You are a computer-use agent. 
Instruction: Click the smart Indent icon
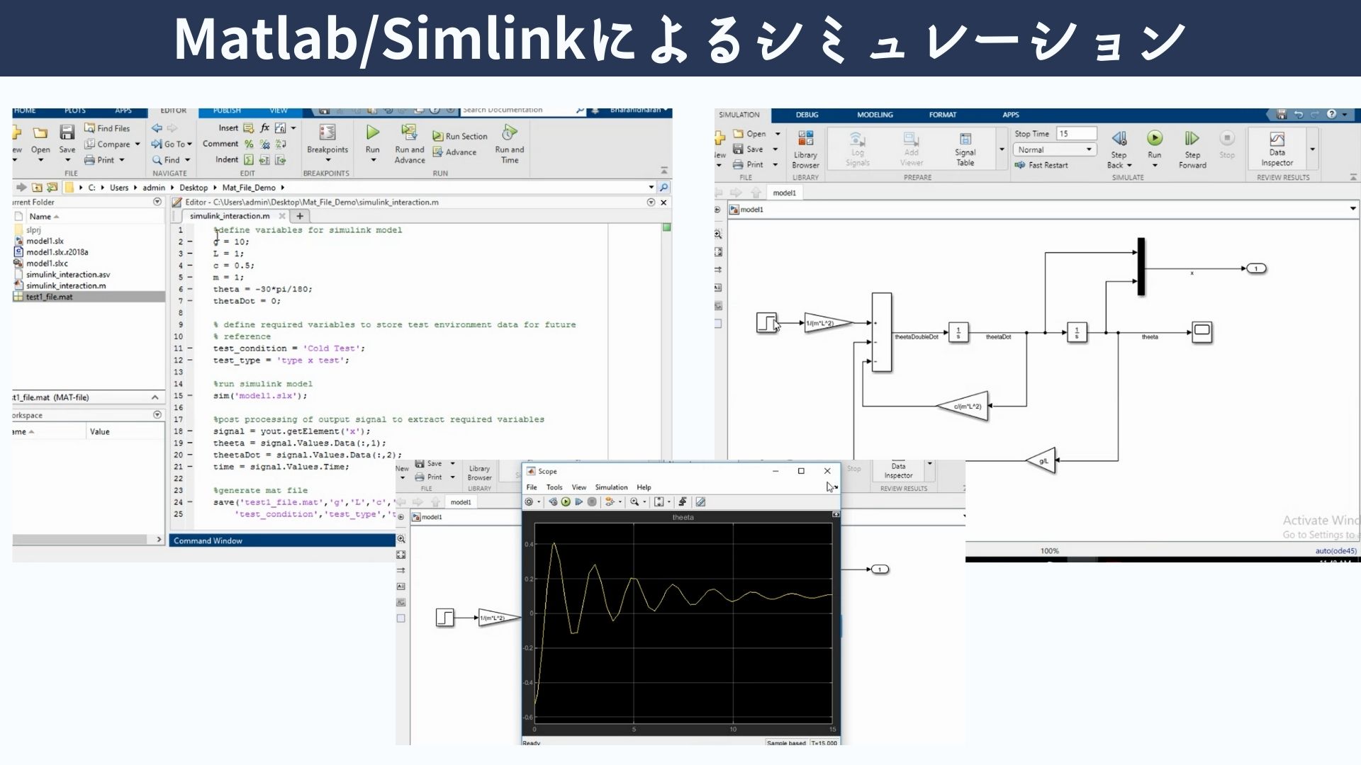tap(249, 160)
